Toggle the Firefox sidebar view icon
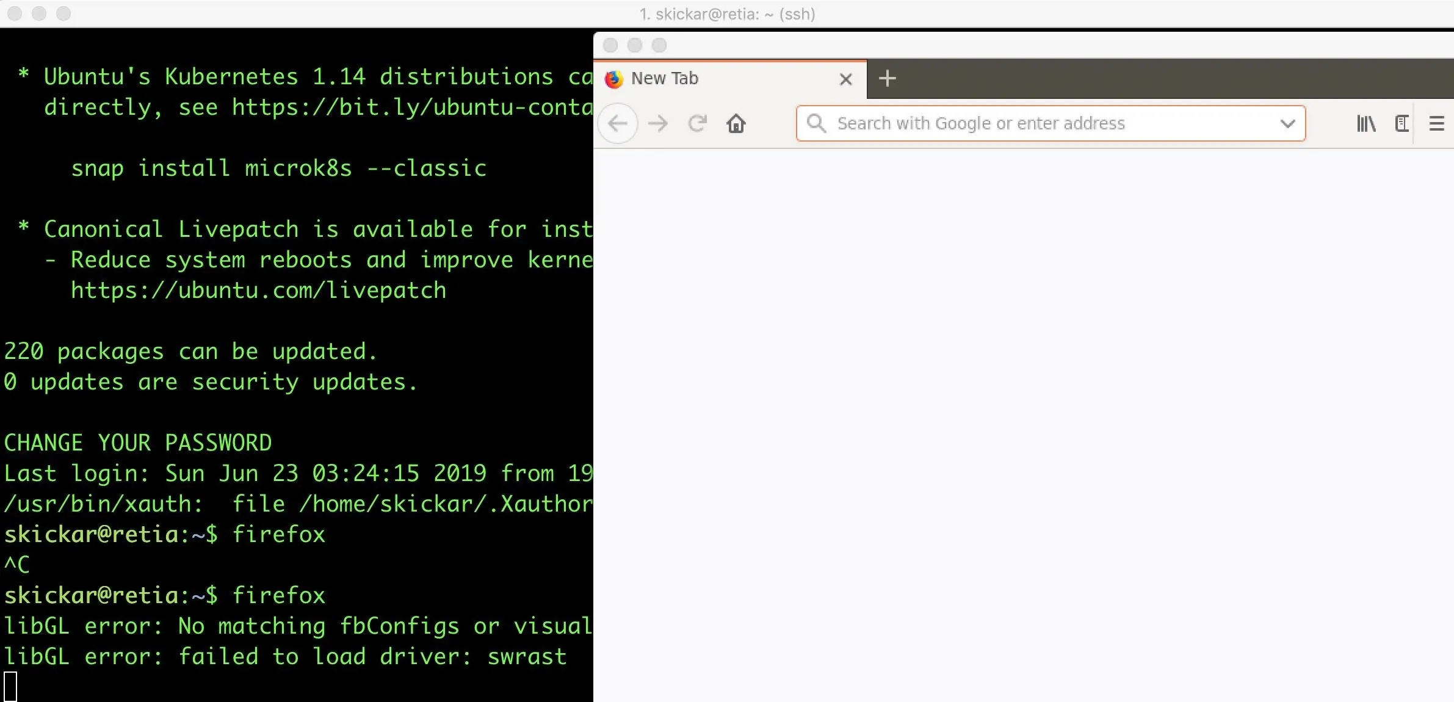 click(1402, 124)
